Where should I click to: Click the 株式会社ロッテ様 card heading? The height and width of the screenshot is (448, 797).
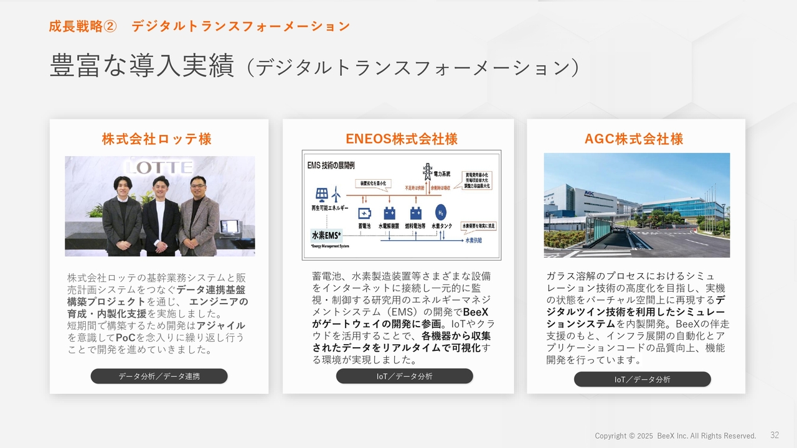[x=156, y=139]
